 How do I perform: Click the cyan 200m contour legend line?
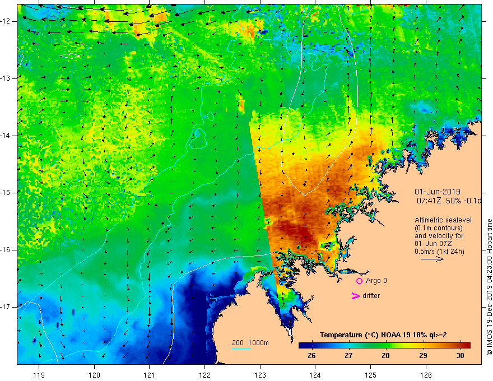[x=241, y=349]
